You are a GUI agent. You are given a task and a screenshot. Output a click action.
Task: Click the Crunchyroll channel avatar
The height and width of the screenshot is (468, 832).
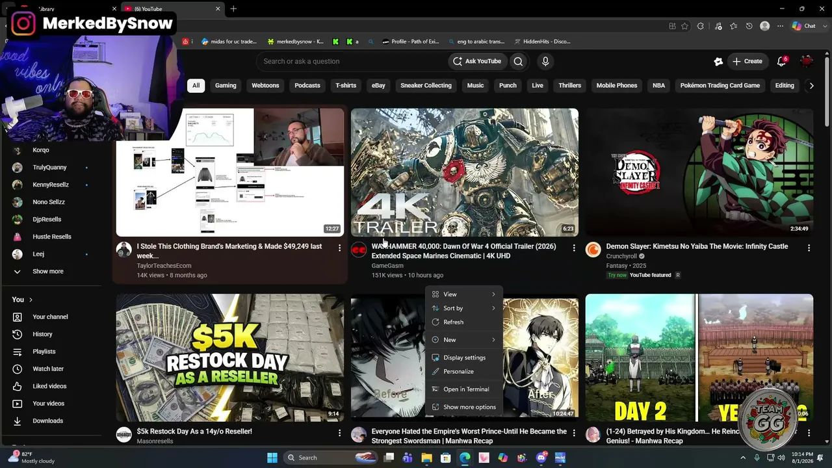pyautogui.click(x=593, y=250)
